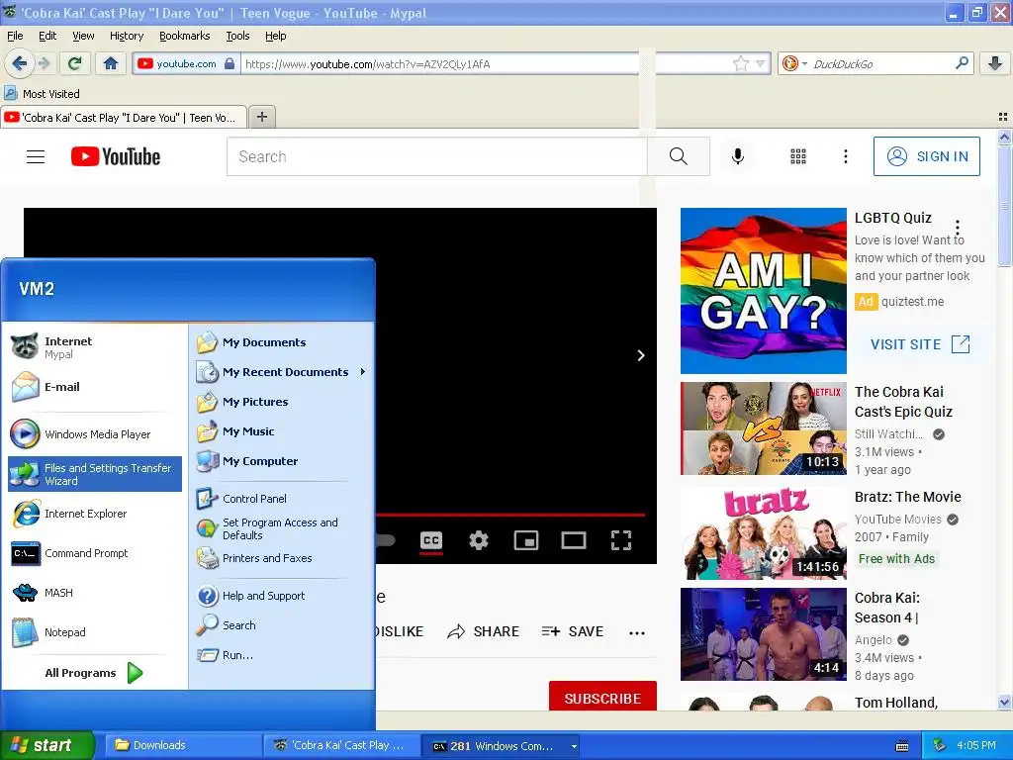Viewport: 1013px width, 760px height.
Task: Expand the 281 Windows Command taskbar group
Action: coord(574,746)
